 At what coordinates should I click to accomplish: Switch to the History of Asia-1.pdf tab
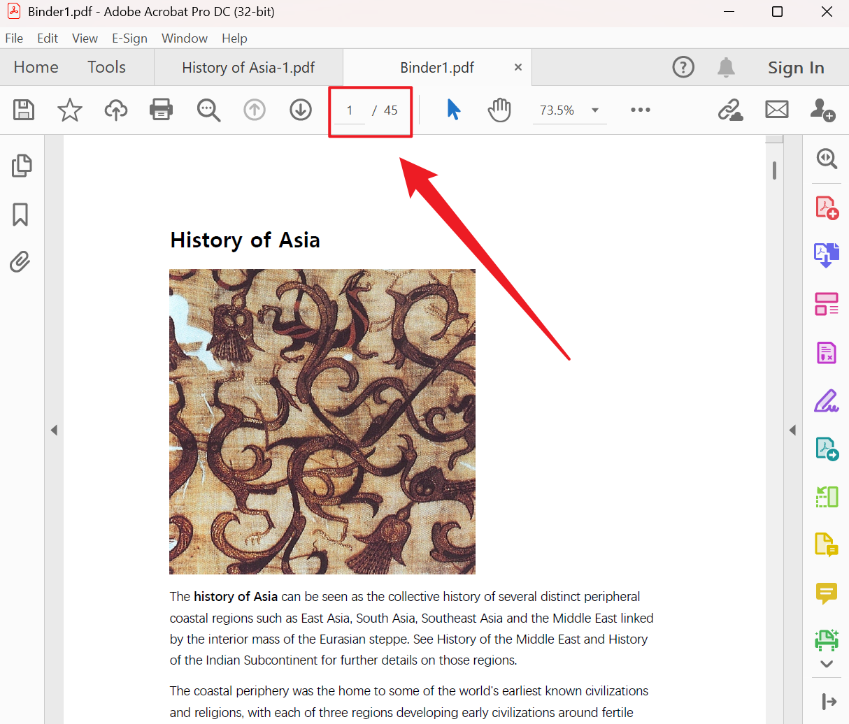click(x=249, y=67)
